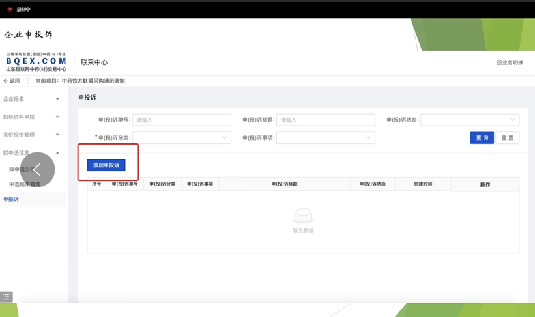Viewport: 535px width, 317px height.
Task: Select the 中选结果查询 sidebar item
Action: coord(25,184)
